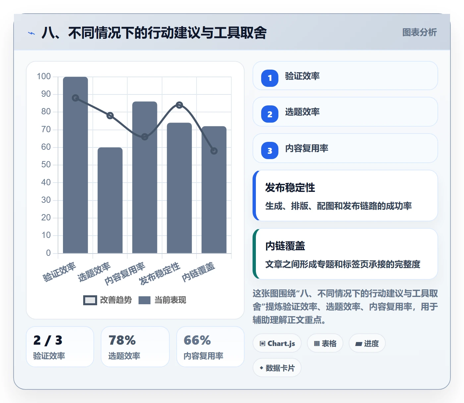Open the 内链覆盖 card
Viewport: 464px width, 403px height.
coord(345,254)
